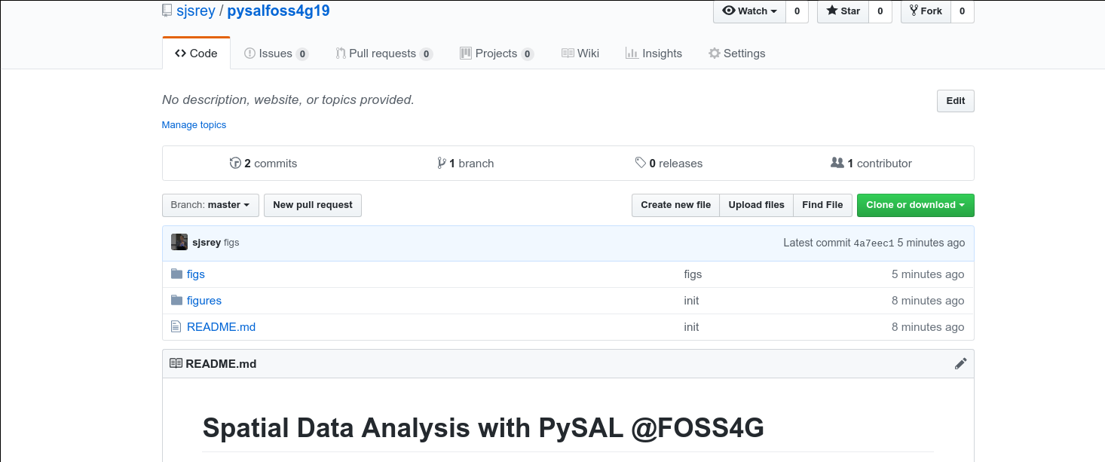Viewport: 1105px width, 462px height.
Task: Click the branch icon beside 1 branch
Action: pyautogui.click(x=442, y=163)
